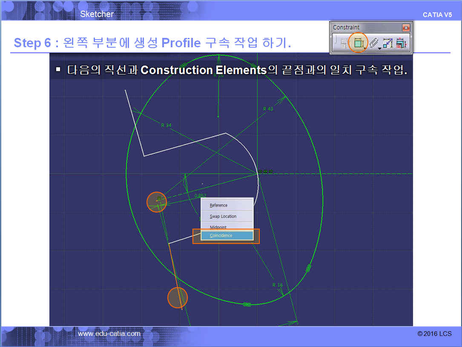The width and height of the screenshot is (462, 347).
Task: Click the R 34 radius dimension label
Action: tap(166, 125)
